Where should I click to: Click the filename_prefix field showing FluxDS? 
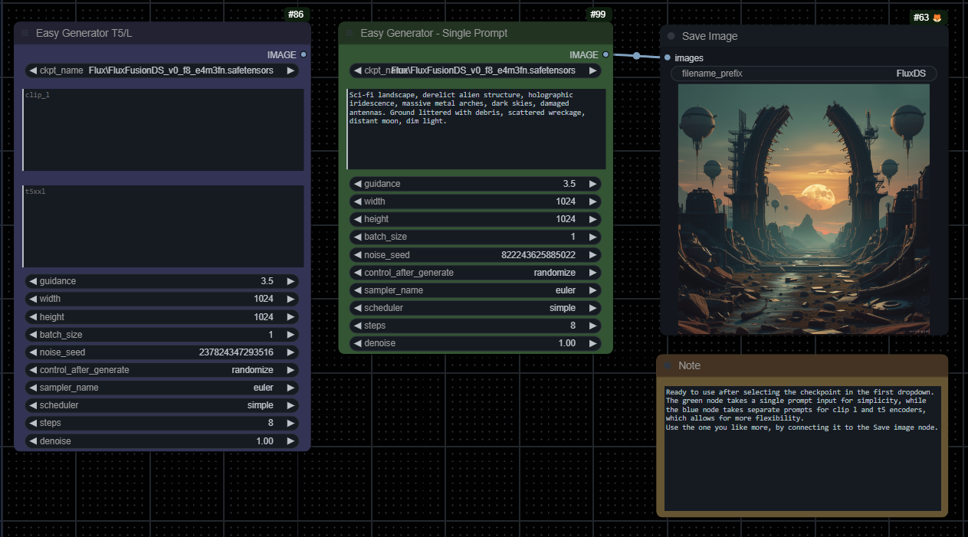[x=803, y=74]
